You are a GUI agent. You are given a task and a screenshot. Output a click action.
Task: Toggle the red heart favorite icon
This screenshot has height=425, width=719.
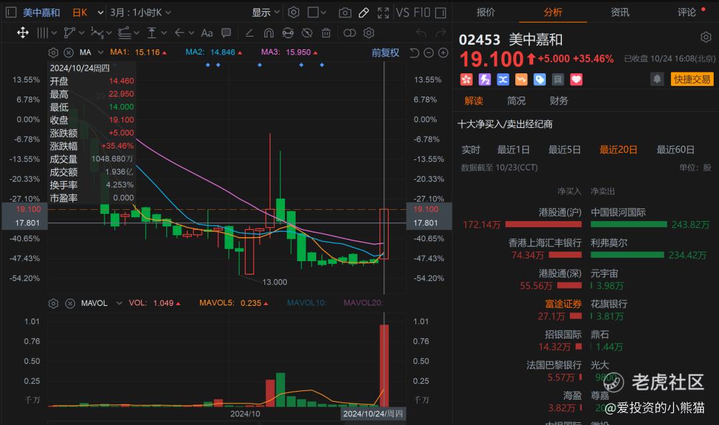[576, 79]
